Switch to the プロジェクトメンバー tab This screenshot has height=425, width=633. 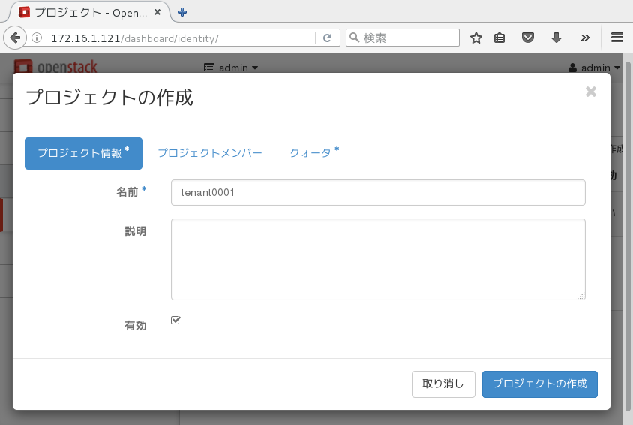coord(210,153)
